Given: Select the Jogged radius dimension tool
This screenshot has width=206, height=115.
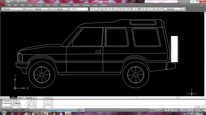Looking at the screenshot, I should coord(110,9).
